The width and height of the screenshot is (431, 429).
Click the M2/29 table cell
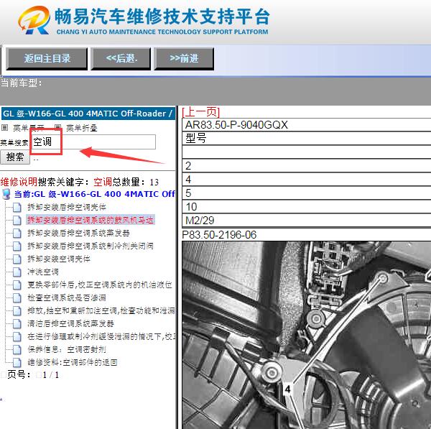coord(307,221)
